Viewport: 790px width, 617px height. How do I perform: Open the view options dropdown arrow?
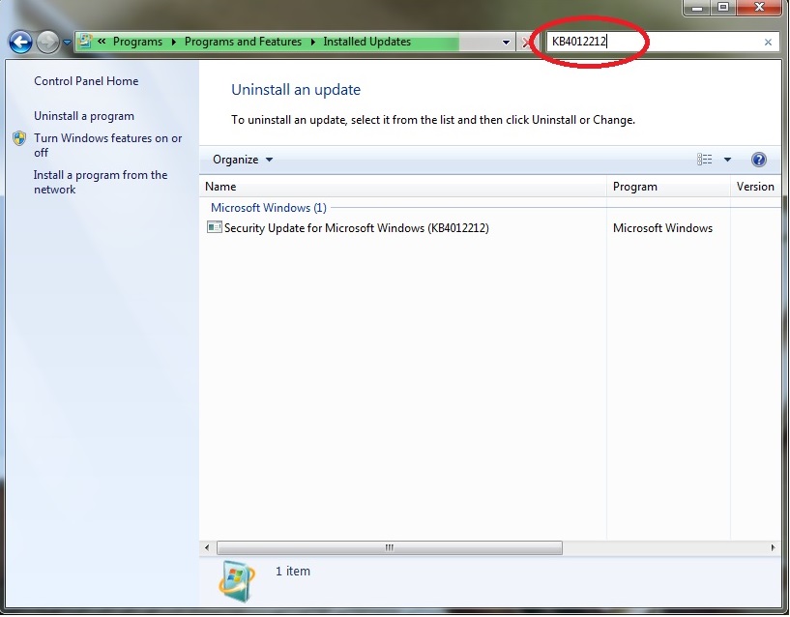[727, 160]
